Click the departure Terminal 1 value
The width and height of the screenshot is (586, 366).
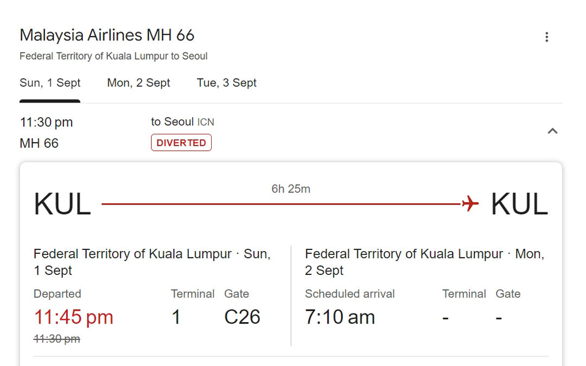point(176,317)
